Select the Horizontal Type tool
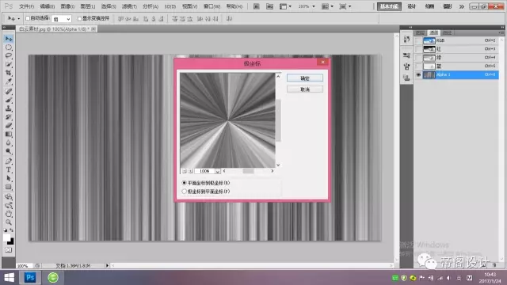Screen dimensions: 507x285 click(x=9, y=169)
